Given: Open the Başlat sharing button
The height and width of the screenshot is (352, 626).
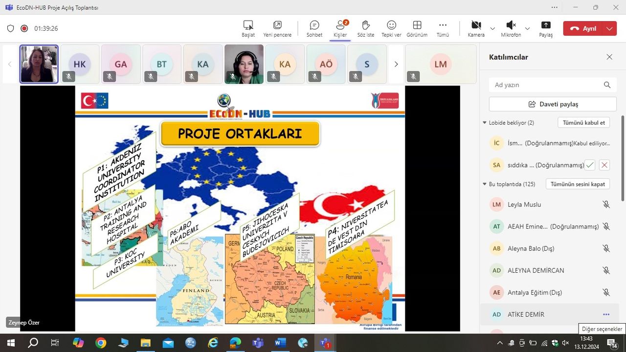Looking at the screenshot, I should pyautogui.click(x=248, y=28).
